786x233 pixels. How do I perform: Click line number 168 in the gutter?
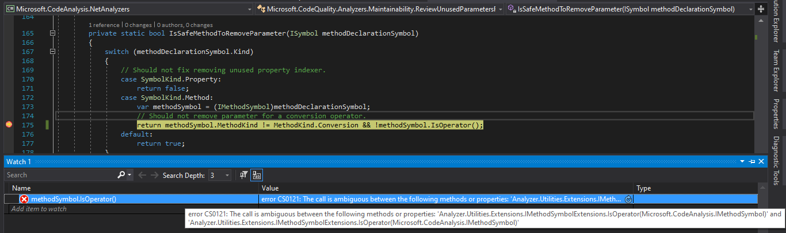(27, 61)
